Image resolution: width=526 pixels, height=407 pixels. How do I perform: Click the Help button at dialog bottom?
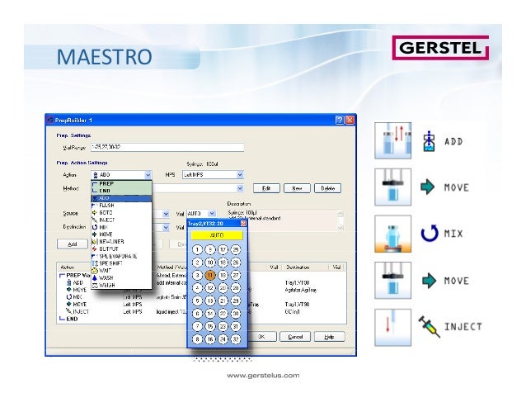click(x=330, y=337)
